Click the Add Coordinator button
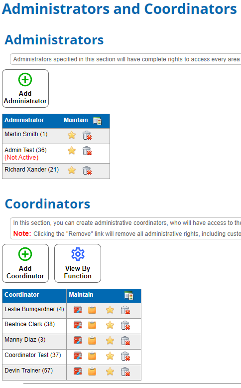 pyautogui.click(x=25, y=263)
